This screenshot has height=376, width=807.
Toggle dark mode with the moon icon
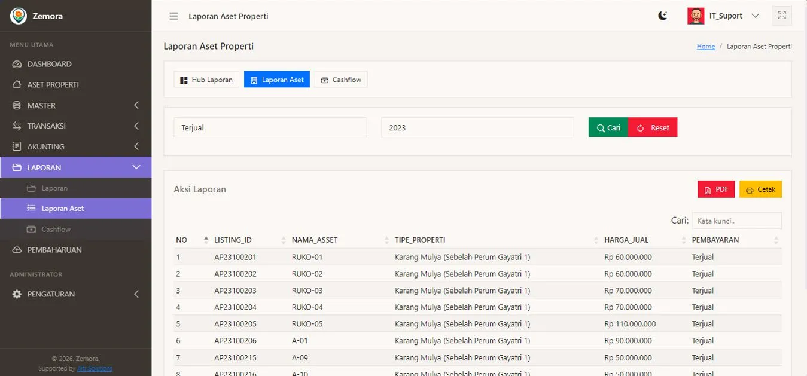coord(662,16)
